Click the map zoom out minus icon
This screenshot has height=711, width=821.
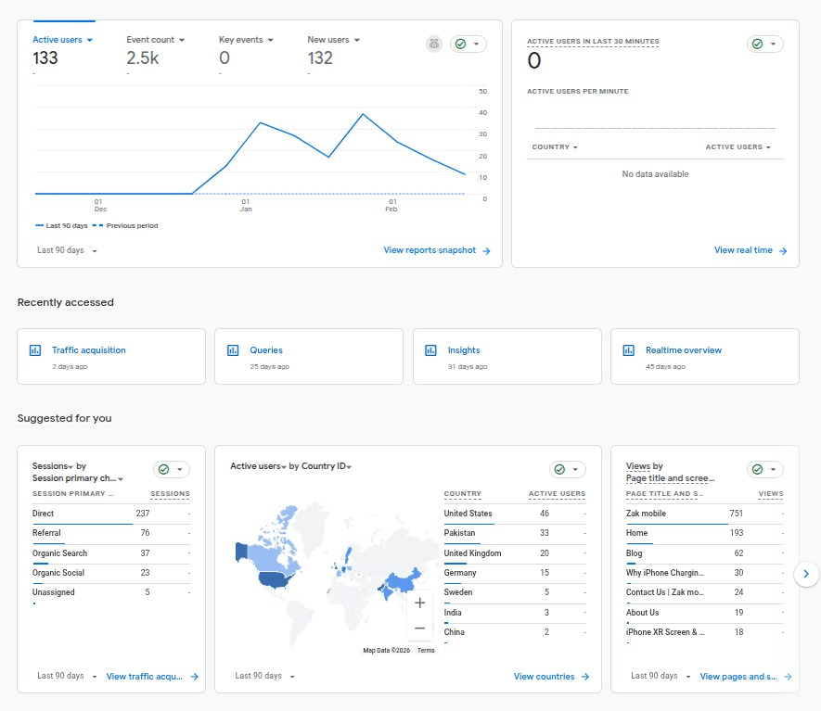click(x=419, y=628)
